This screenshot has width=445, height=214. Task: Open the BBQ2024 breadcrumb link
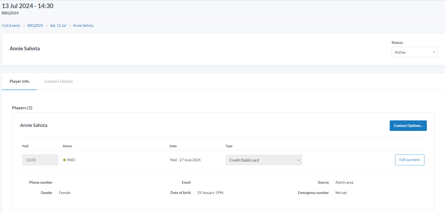pyautogui.click(x=35, y=25)
